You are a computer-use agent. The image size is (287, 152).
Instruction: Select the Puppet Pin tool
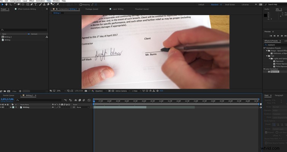pos(58,5)
